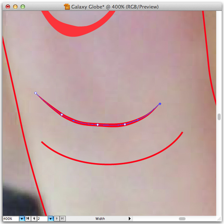Open the status bar Width popup arrow

pyautogui.click(x=130, y=218)
